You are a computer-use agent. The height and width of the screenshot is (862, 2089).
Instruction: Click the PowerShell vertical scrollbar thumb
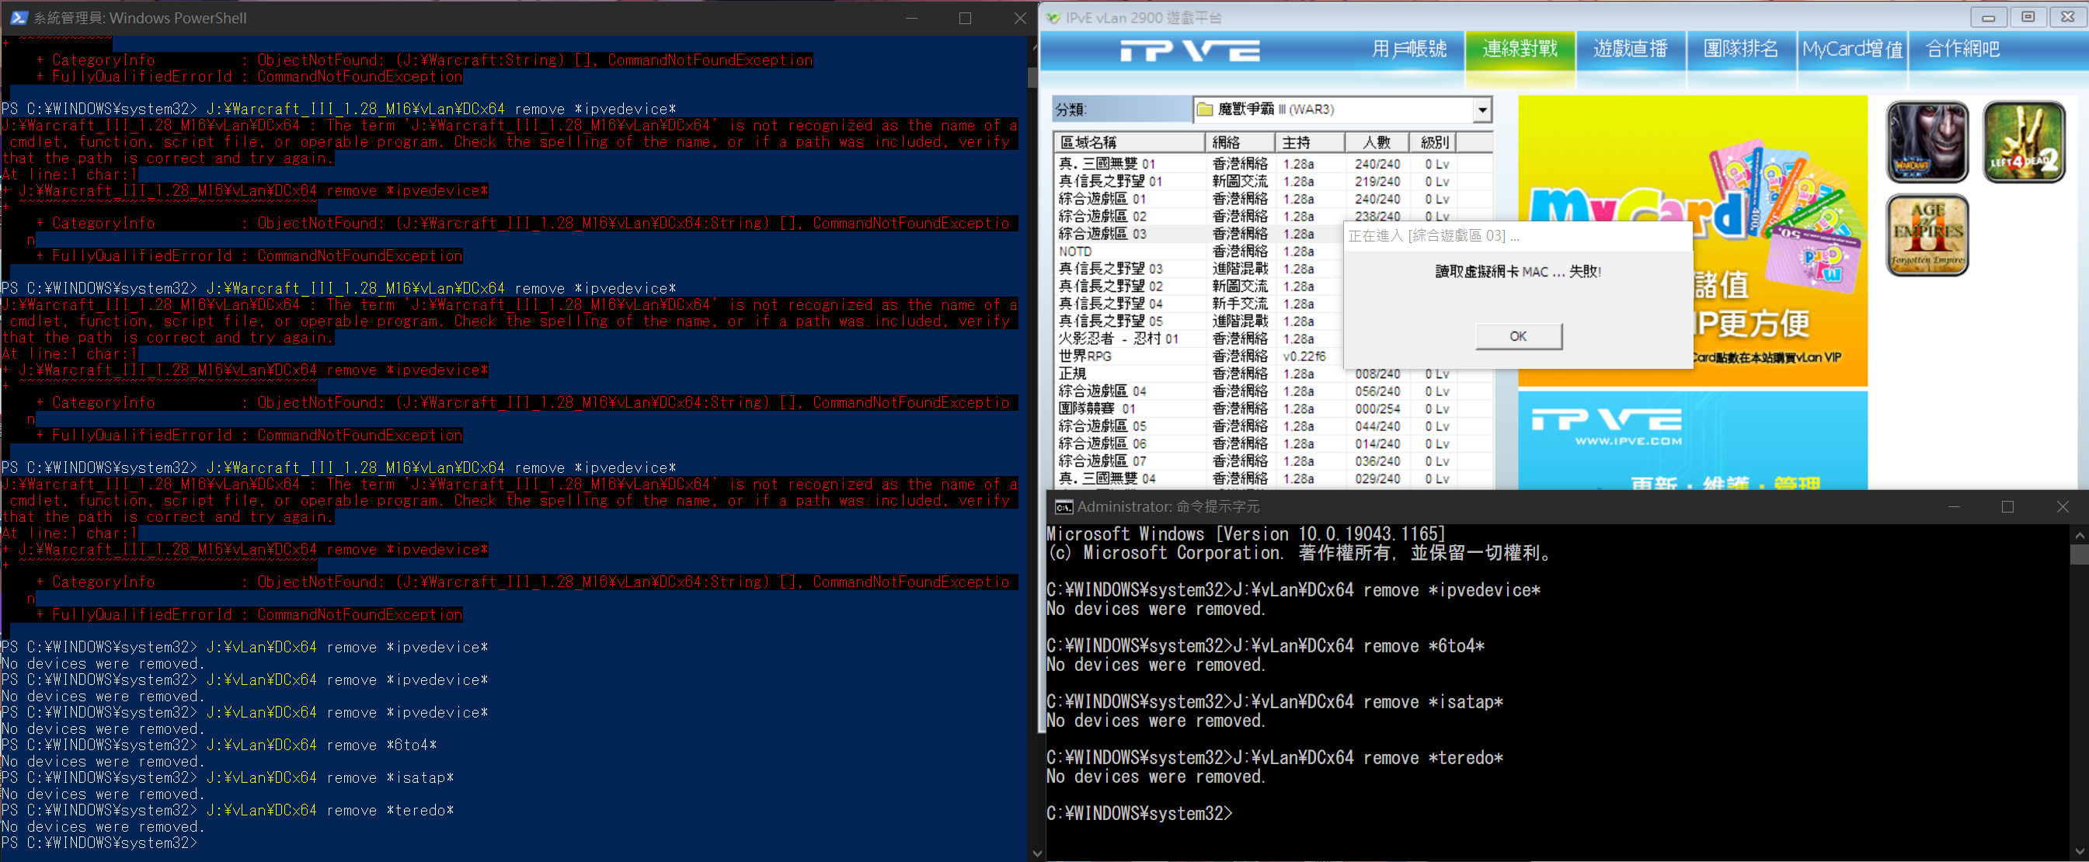[1032, 77]
